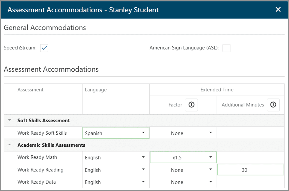This screenshot has height=191, width=289.
Task: Click the "Extended Time" column header
Action: point(217,90)
